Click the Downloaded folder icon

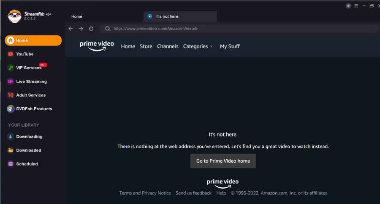coord(11,150)
